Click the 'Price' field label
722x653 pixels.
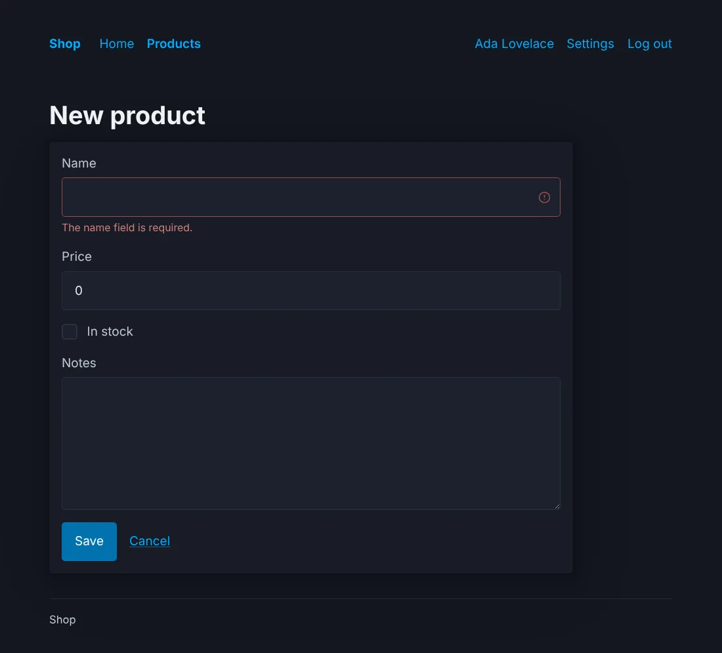(76, 257)
